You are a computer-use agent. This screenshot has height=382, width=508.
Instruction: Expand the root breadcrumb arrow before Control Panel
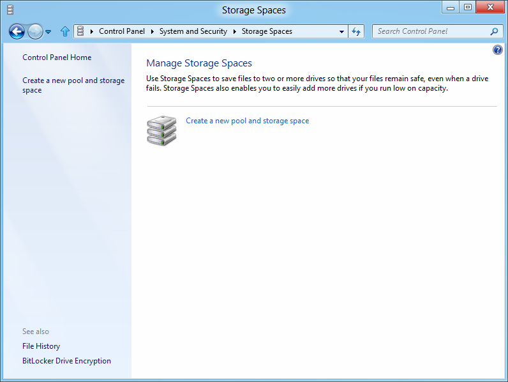[92, 31]
